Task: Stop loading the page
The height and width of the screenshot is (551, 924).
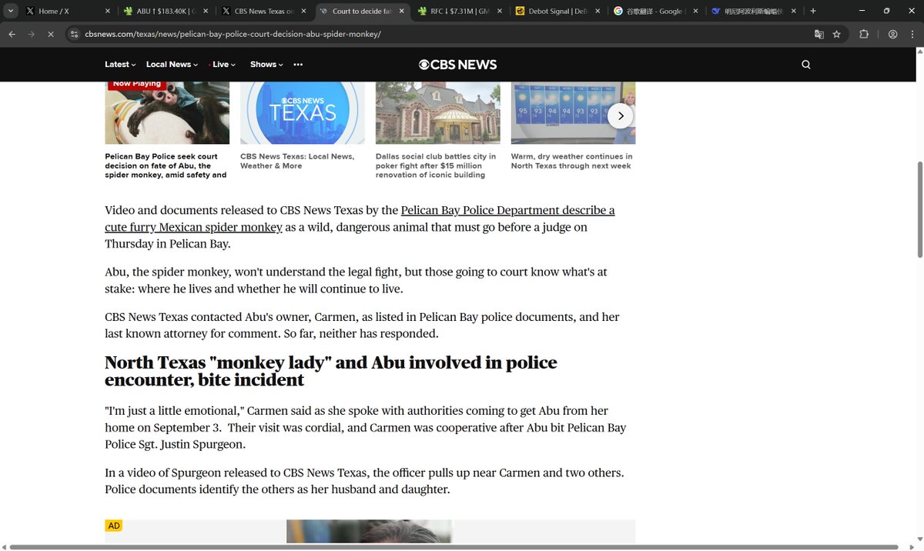Action: (52, 35)
